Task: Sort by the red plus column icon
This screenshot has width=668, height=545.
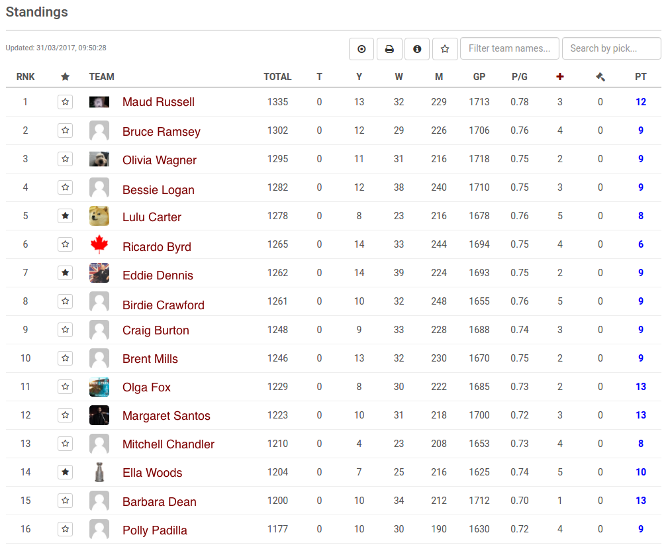Action: (x=560, y=77)
